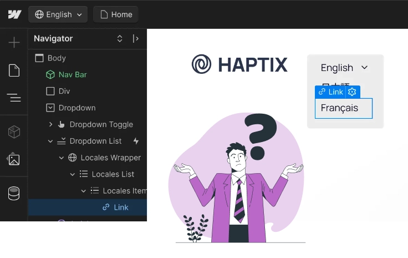Collapse the Dropdown List row

pyautogui.click(x=50, y=141)
